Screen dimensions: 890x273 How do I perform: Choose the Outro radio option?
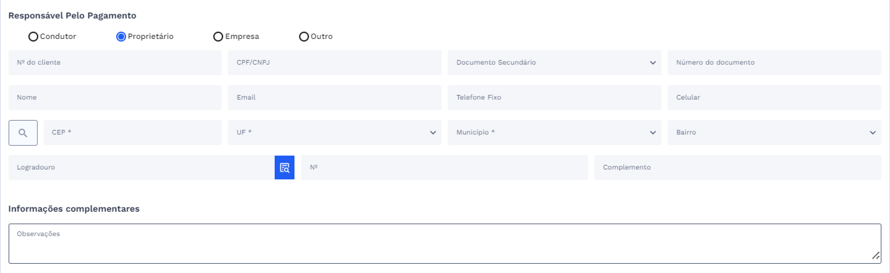[304, 37]
